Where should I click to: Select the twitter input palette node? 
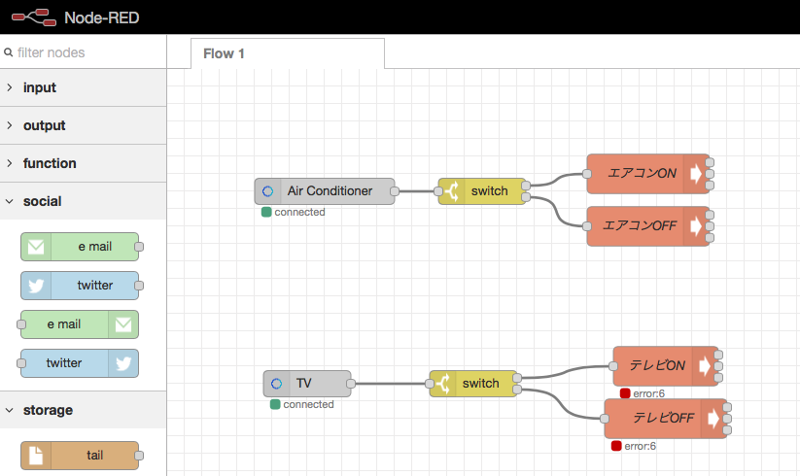(80, 286)
